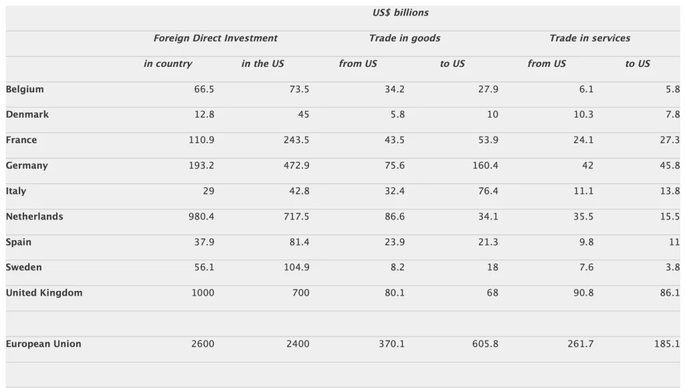Select Germany's 472.9 investment value
This screenshot has width=685, height=392.
point(296,165)
